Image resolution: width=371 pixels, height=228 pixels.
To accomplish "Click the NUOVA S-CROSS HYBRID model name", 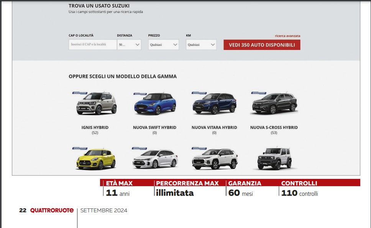I will 274,127.
